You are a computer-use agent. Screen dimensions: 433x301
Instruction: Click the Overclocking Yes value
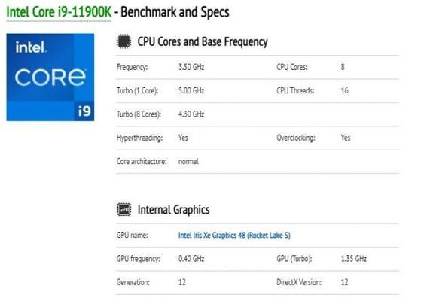pos(346,138)
